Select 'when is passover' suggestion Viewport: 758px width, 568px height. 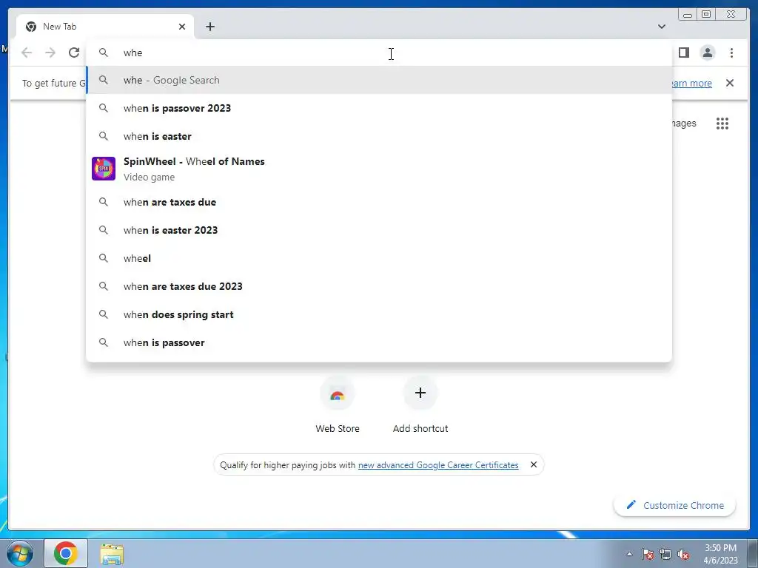coord(379,342)
